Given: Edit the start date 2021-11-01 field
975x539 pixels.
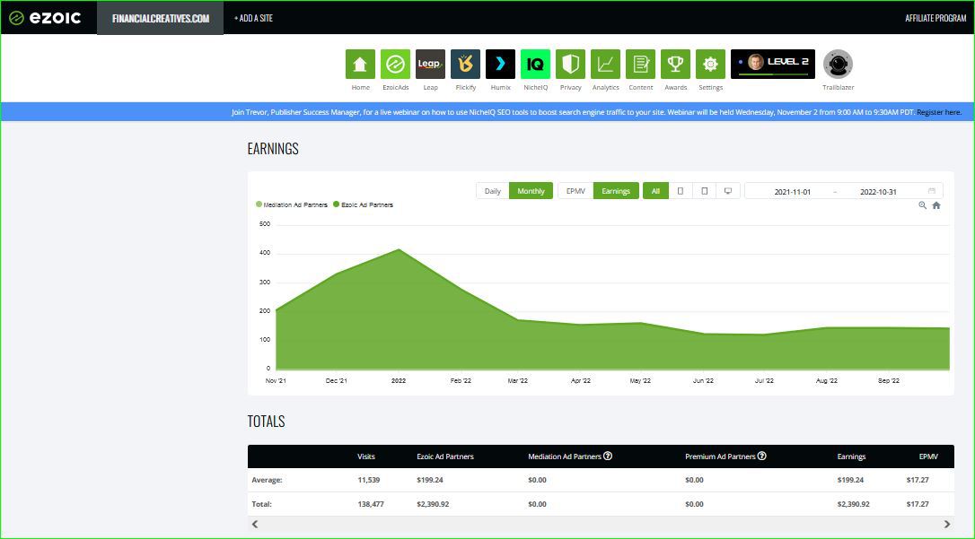Looking at the screenshot, I should point(792,192).
